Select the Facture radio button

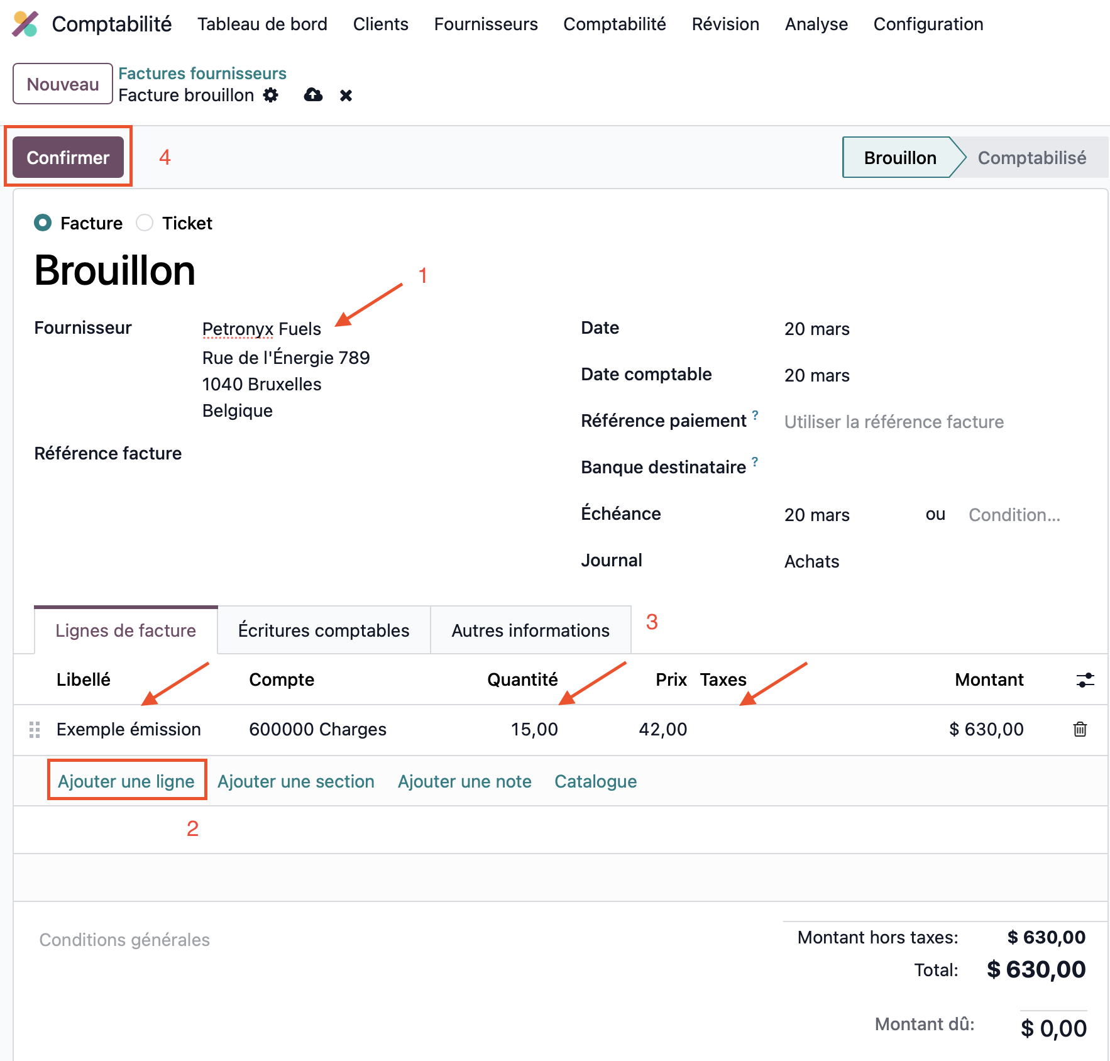pos(43,223)
